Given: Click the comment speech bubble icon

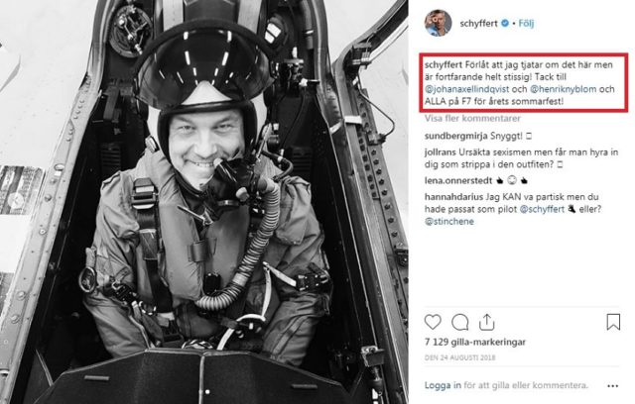Looking at the screenshot, I should pos(460,321).
